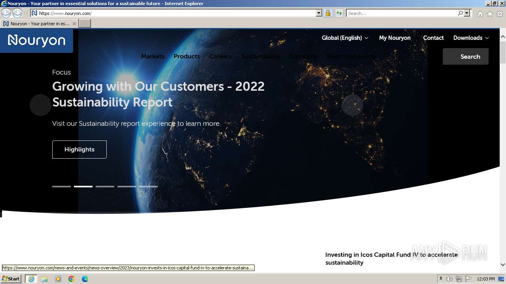Select the third carousel slide indicator
This screenshot has width=506, height=284.
coord(105,187)
